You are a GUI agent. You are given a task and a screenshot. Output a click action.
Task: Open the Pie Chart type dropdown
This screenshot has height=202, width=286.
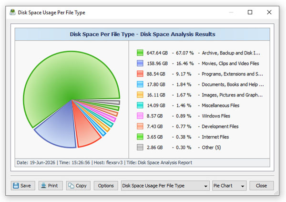tap(229, 186)
